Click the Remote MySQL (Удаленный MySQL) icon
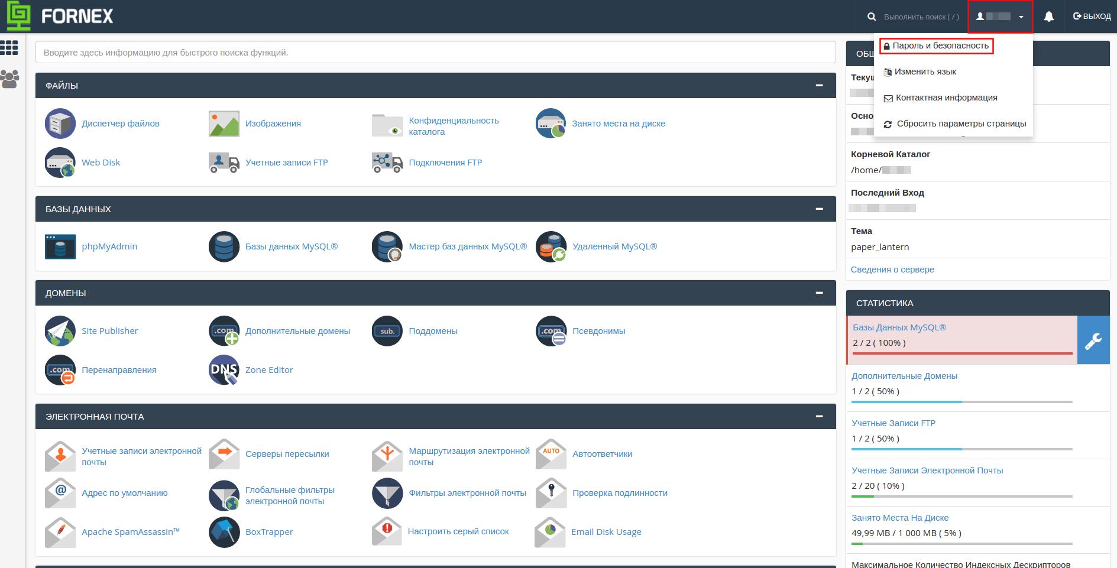1117x568 pixels. (x=551, y=246)
